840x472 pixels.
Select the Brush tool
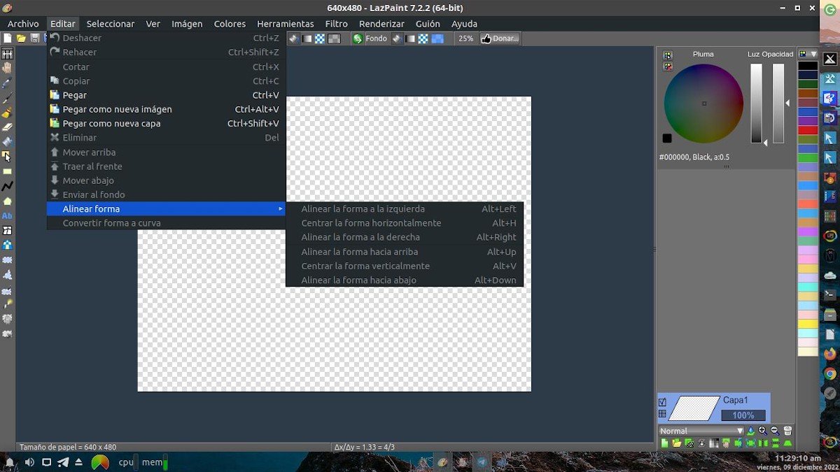pos(7,112)
